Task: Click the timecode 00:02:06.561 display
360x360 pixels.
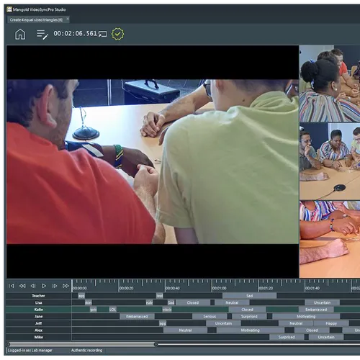Action: point(75,33)
